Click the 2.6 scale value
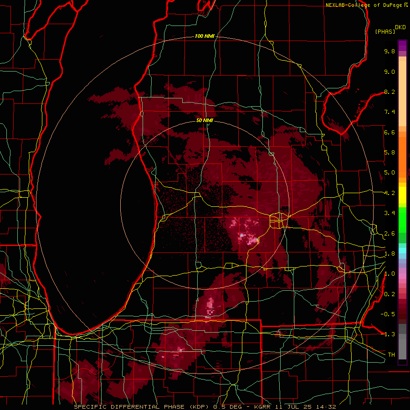Viewport: 410px width, 410px height. tap(389, 233)
